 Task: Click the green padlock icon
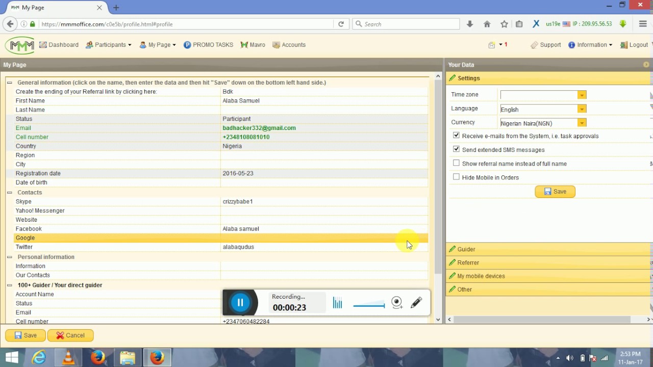[33, 24]
